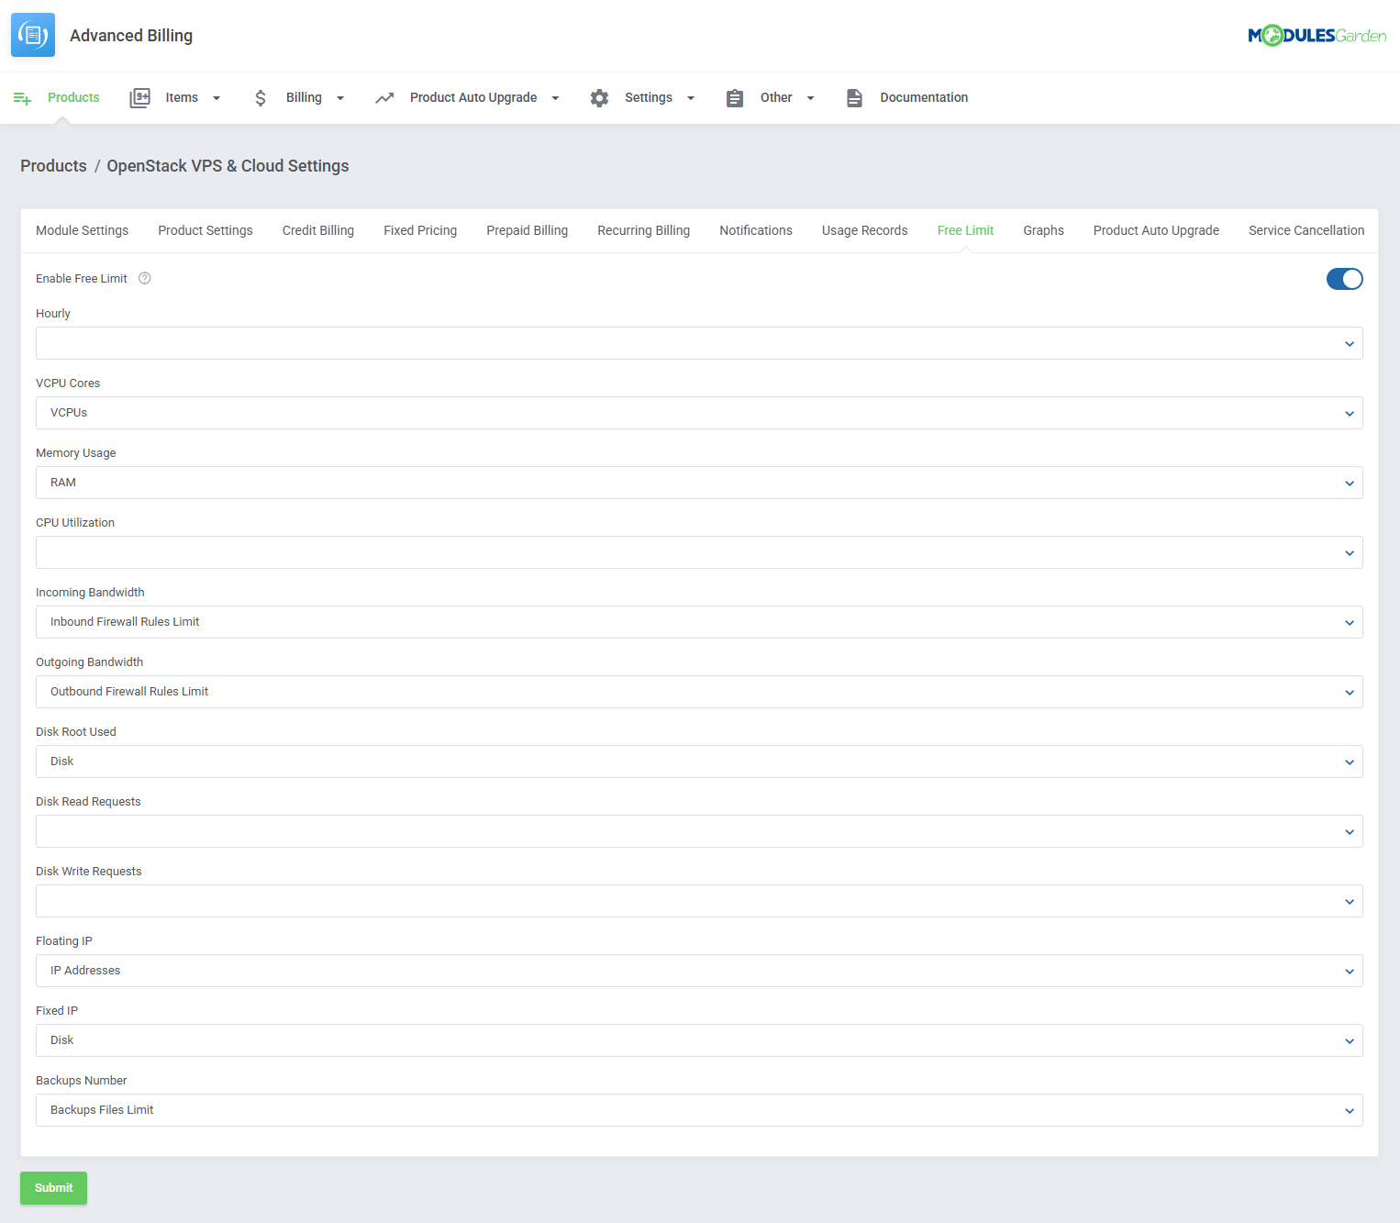
Task: Disable the Enable Free Limit toggle
Action: point(1344,279)
